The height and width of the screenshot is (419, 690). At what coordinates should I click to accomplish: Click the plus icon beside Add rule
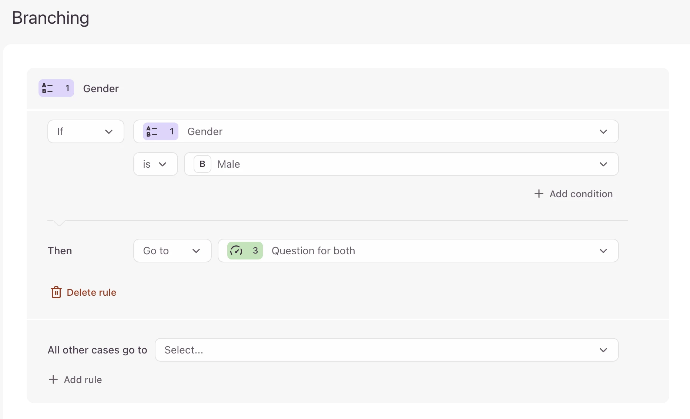(x=53, y=379)
